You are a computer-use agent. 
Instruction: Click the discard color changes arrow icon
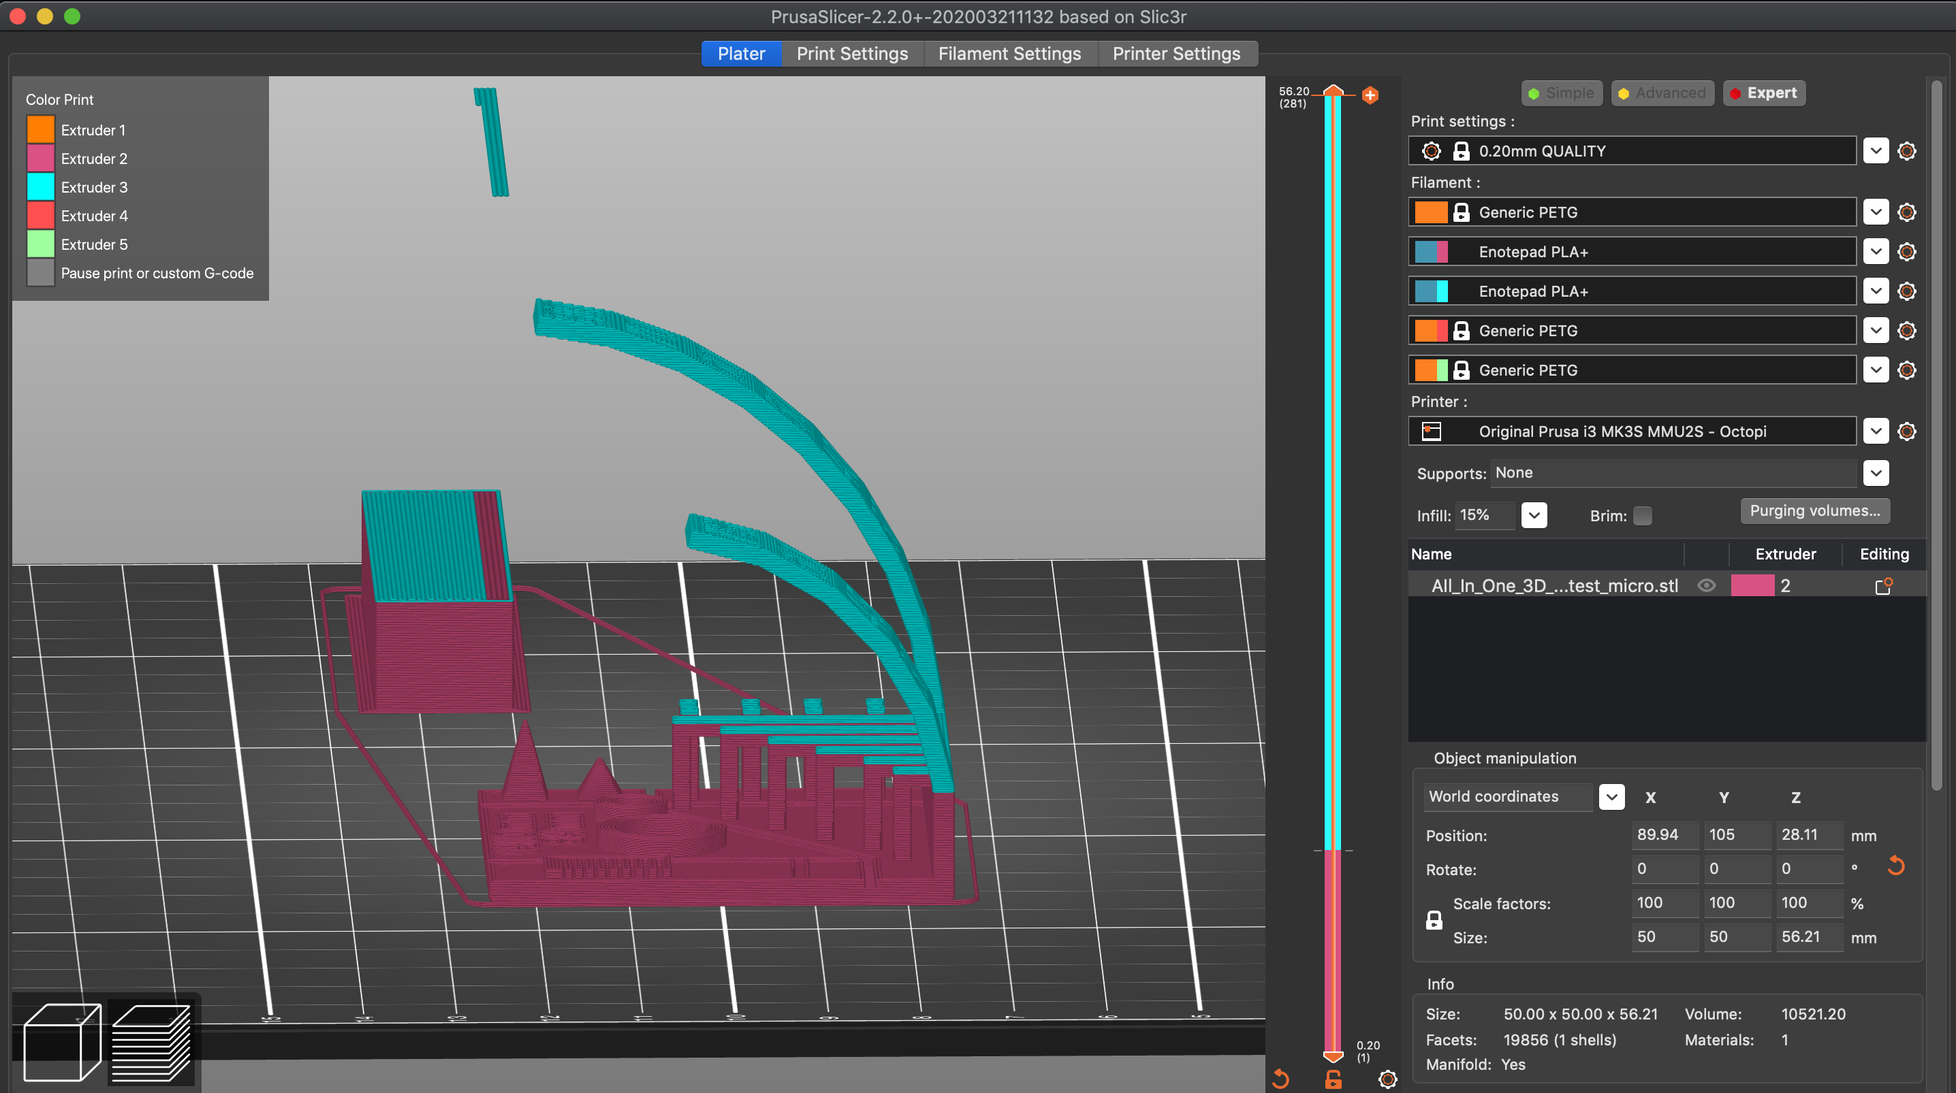(1280, 1079)
